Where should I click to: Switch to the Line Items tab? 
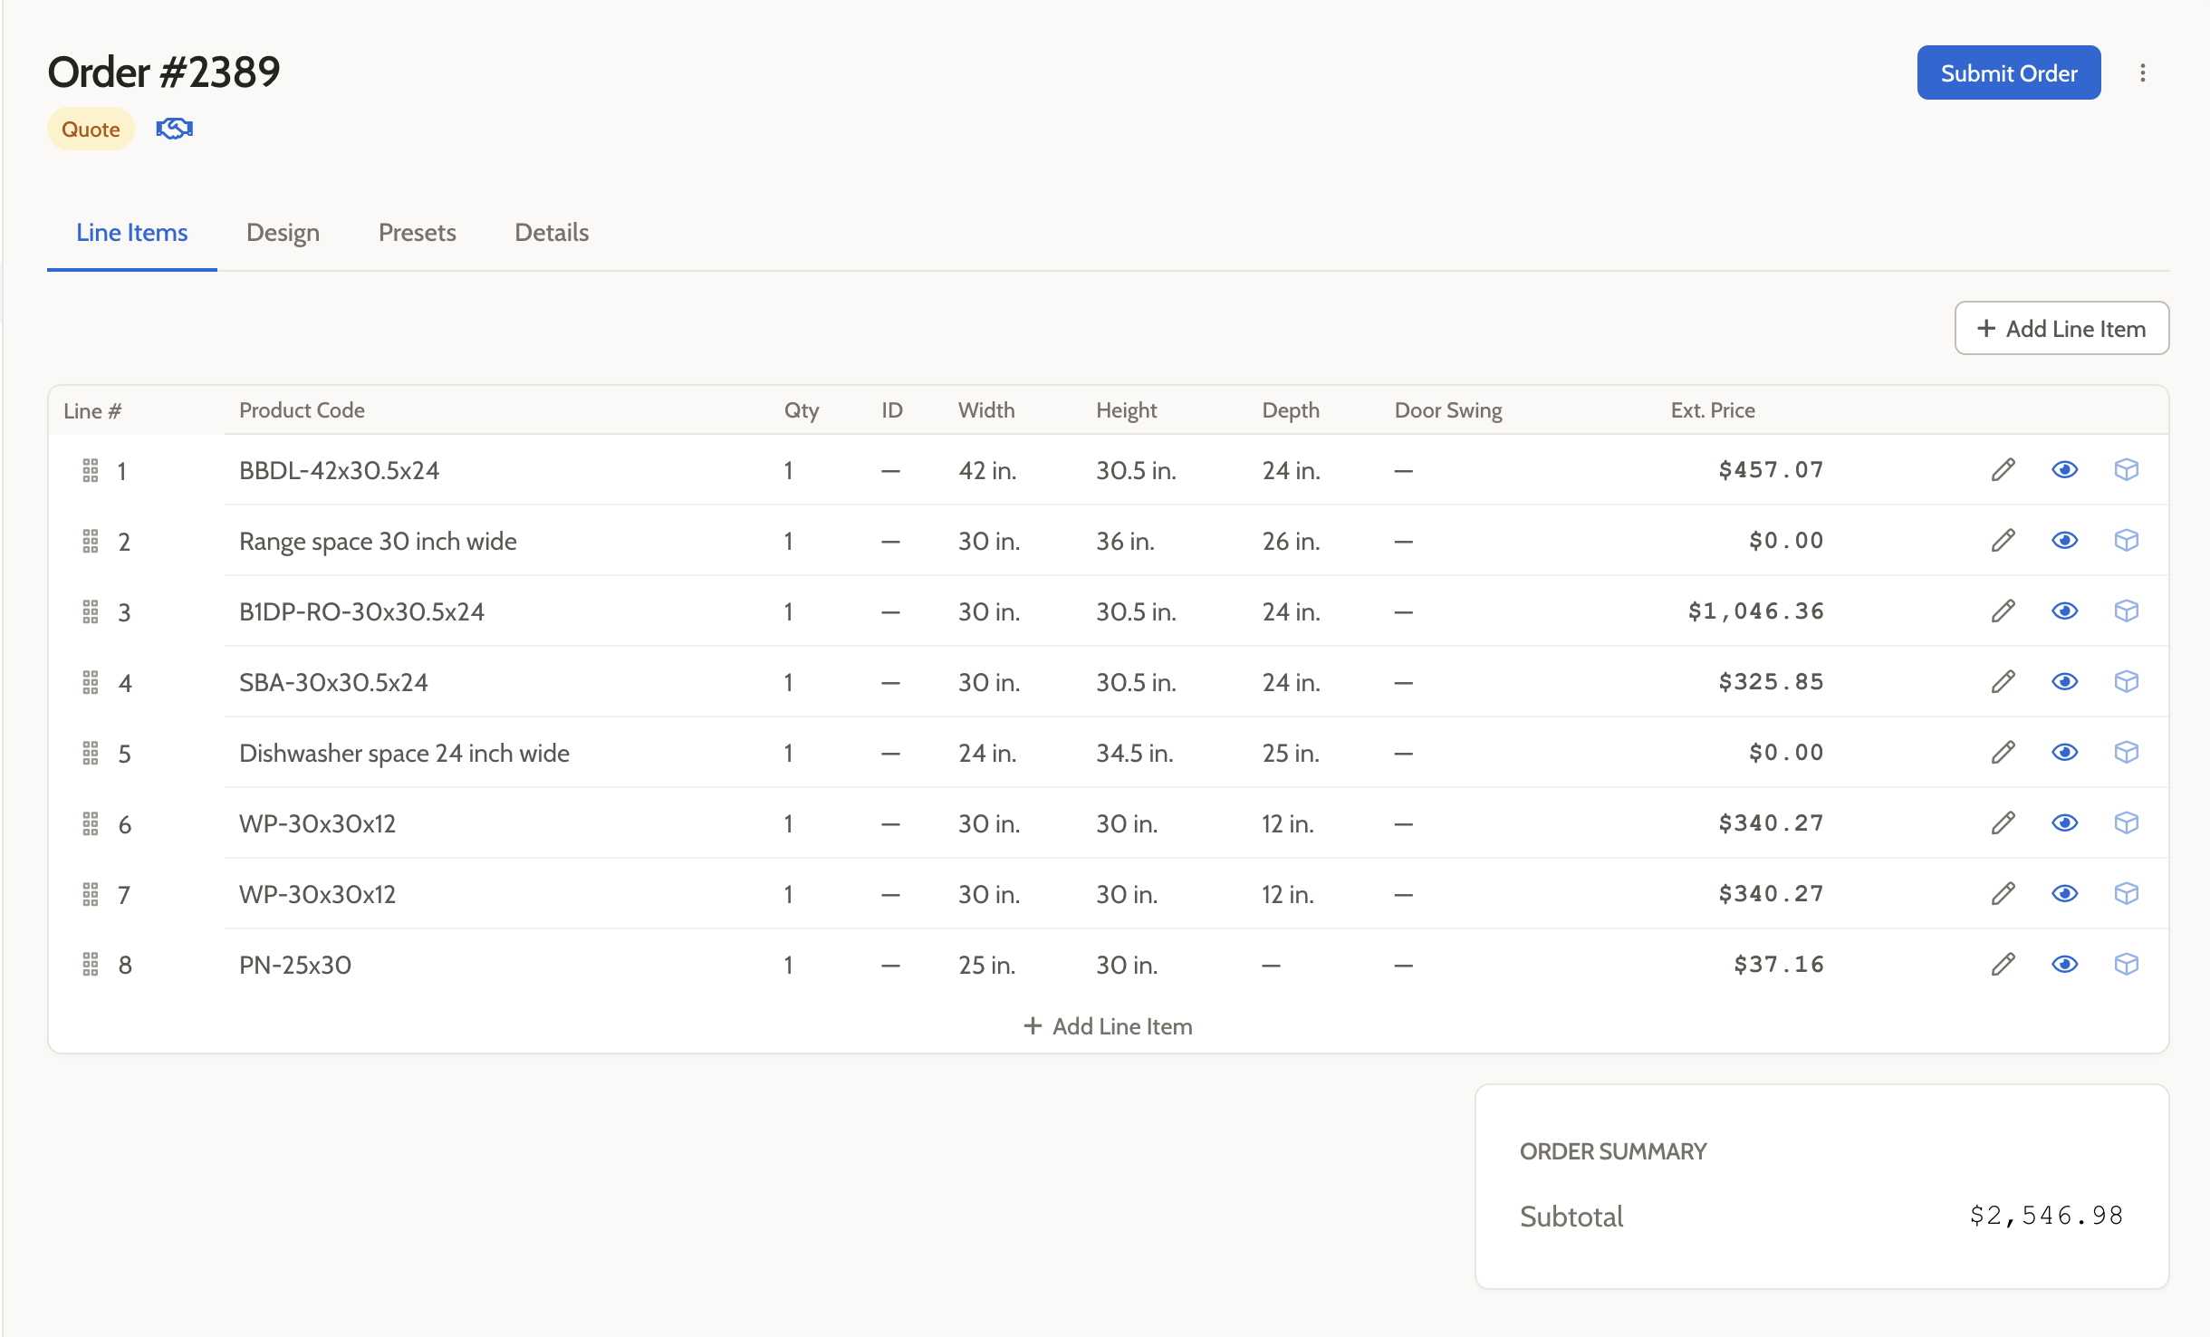pyautogui.click(x=132, y=233)
